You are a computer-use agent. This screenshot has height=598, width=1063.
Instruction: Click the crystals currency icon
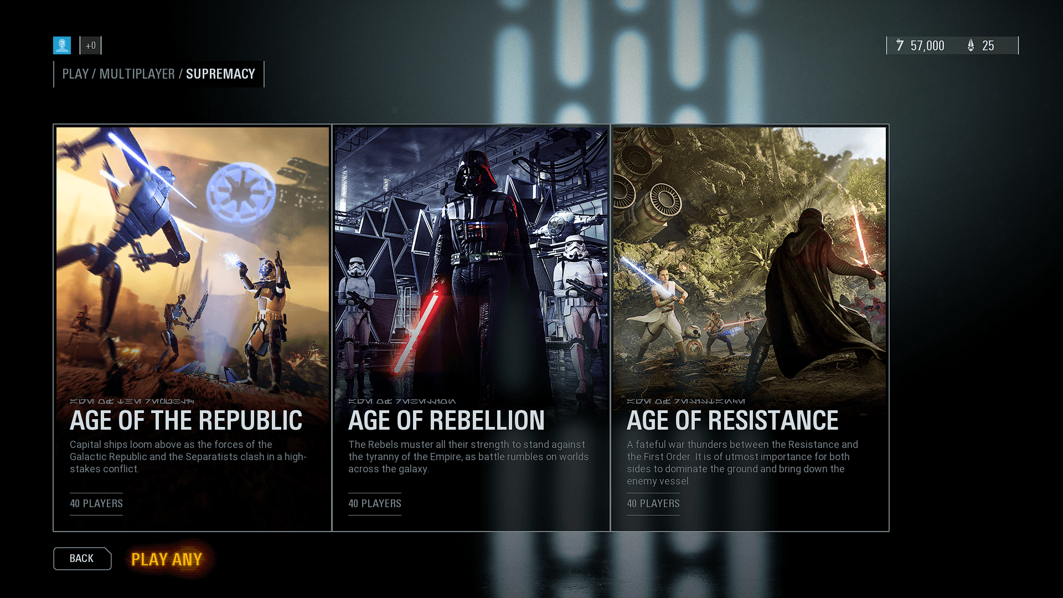[971, 45]
